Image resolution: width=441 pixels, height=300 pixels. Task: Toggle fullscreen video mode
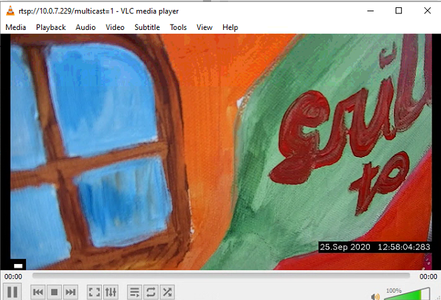(95, 292)
